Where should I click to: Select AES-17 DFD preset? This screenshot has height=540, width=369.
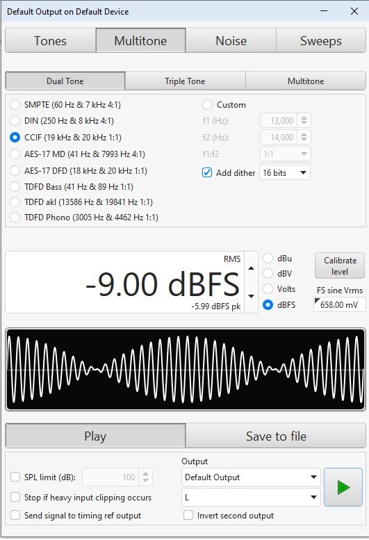pyautogui.click(x=79, y=170)
